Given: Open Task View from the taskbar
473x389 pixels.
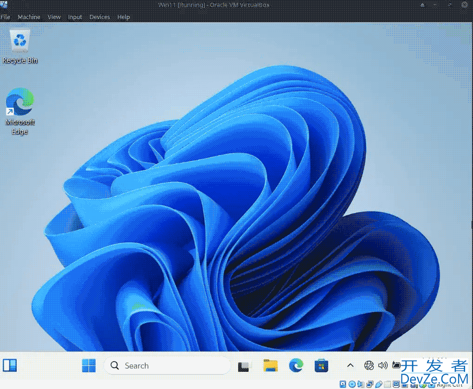Looking at the screenshot, I should click(x=244, y=366).
